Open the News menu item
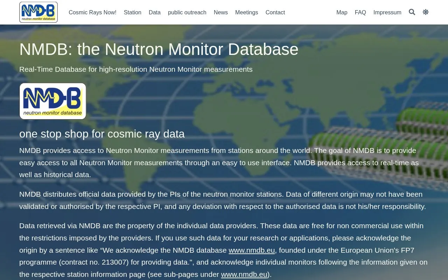Screen dimensions: 448x280 point(221,12)
